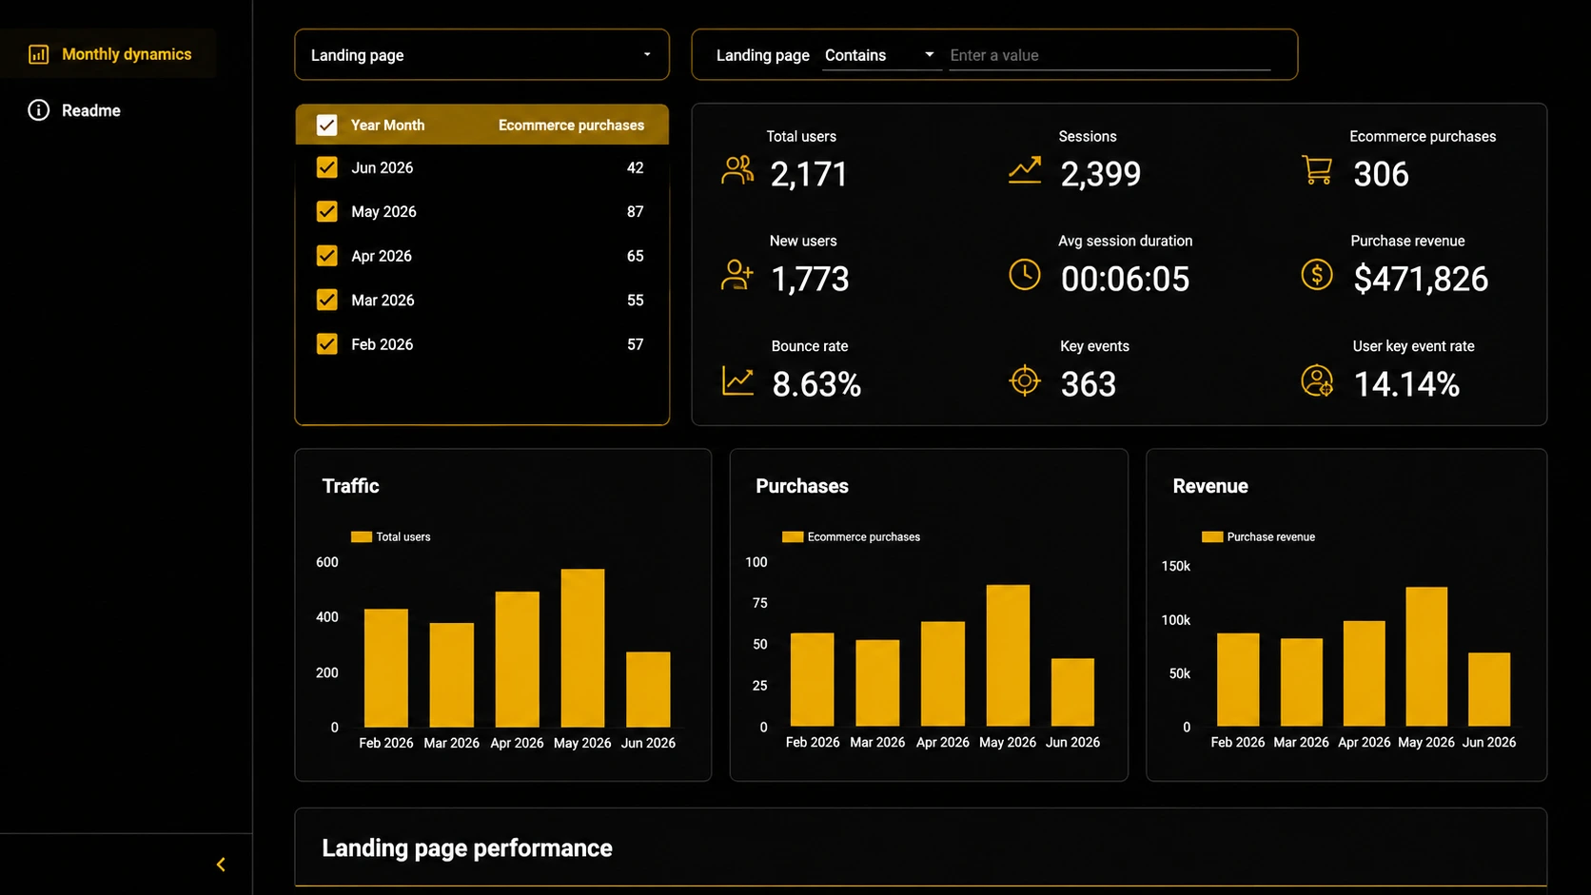The height and width of the screenshot is (895, 1591).
Task: Click the Feb 2026 bar in Purchases chart
Action: coord(813,680)
